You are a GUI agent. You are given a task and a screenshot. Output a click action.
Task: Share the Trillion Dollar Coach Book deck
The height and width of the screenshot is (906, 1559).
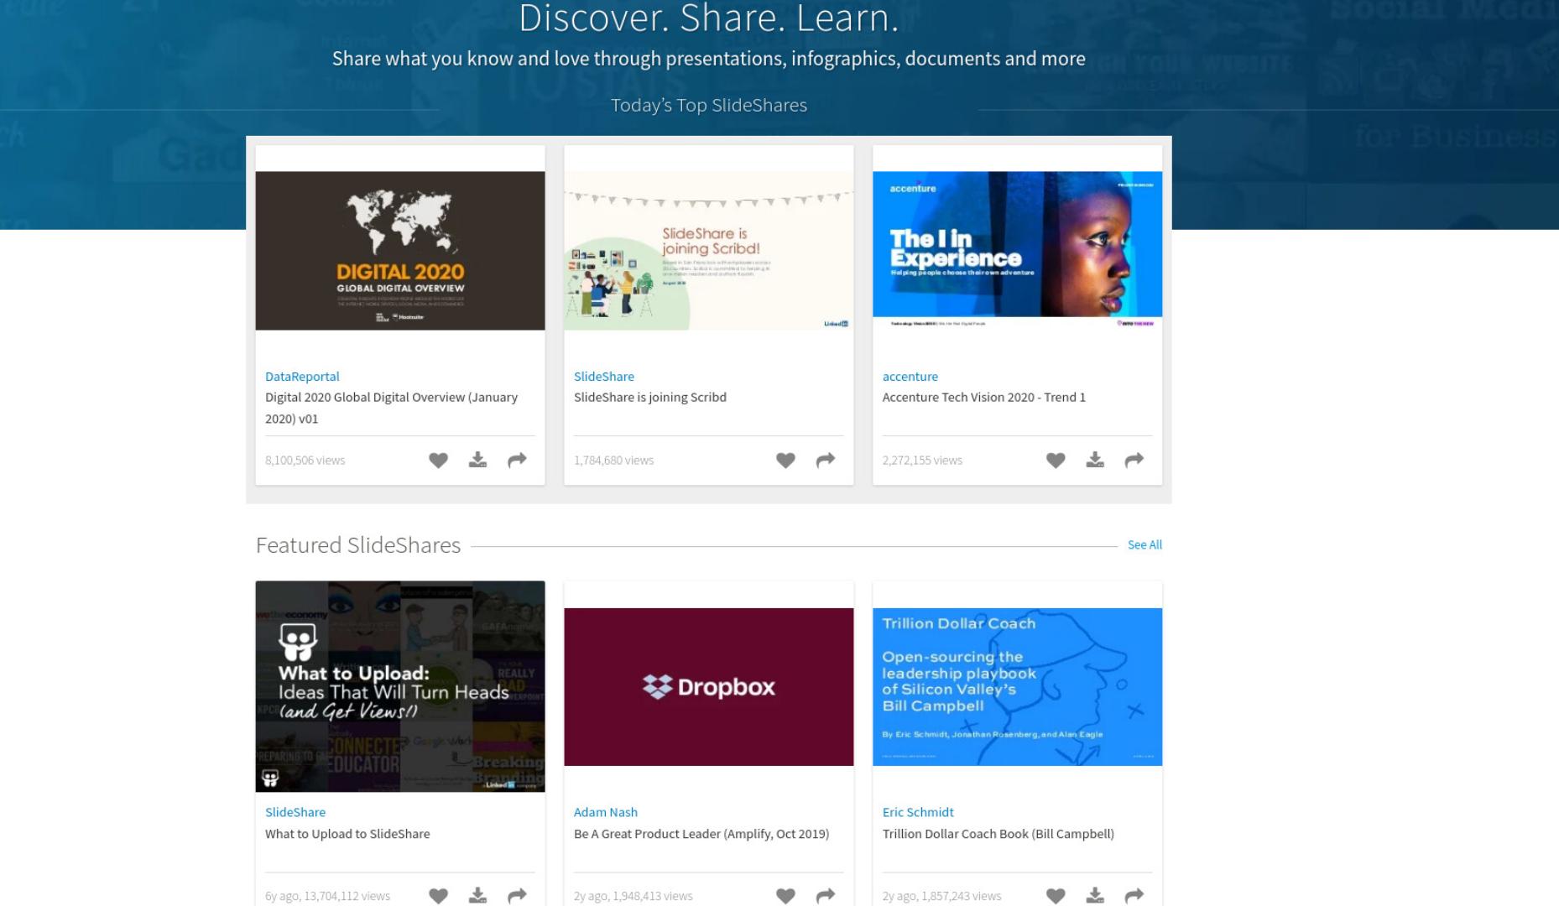point(1134,896)
